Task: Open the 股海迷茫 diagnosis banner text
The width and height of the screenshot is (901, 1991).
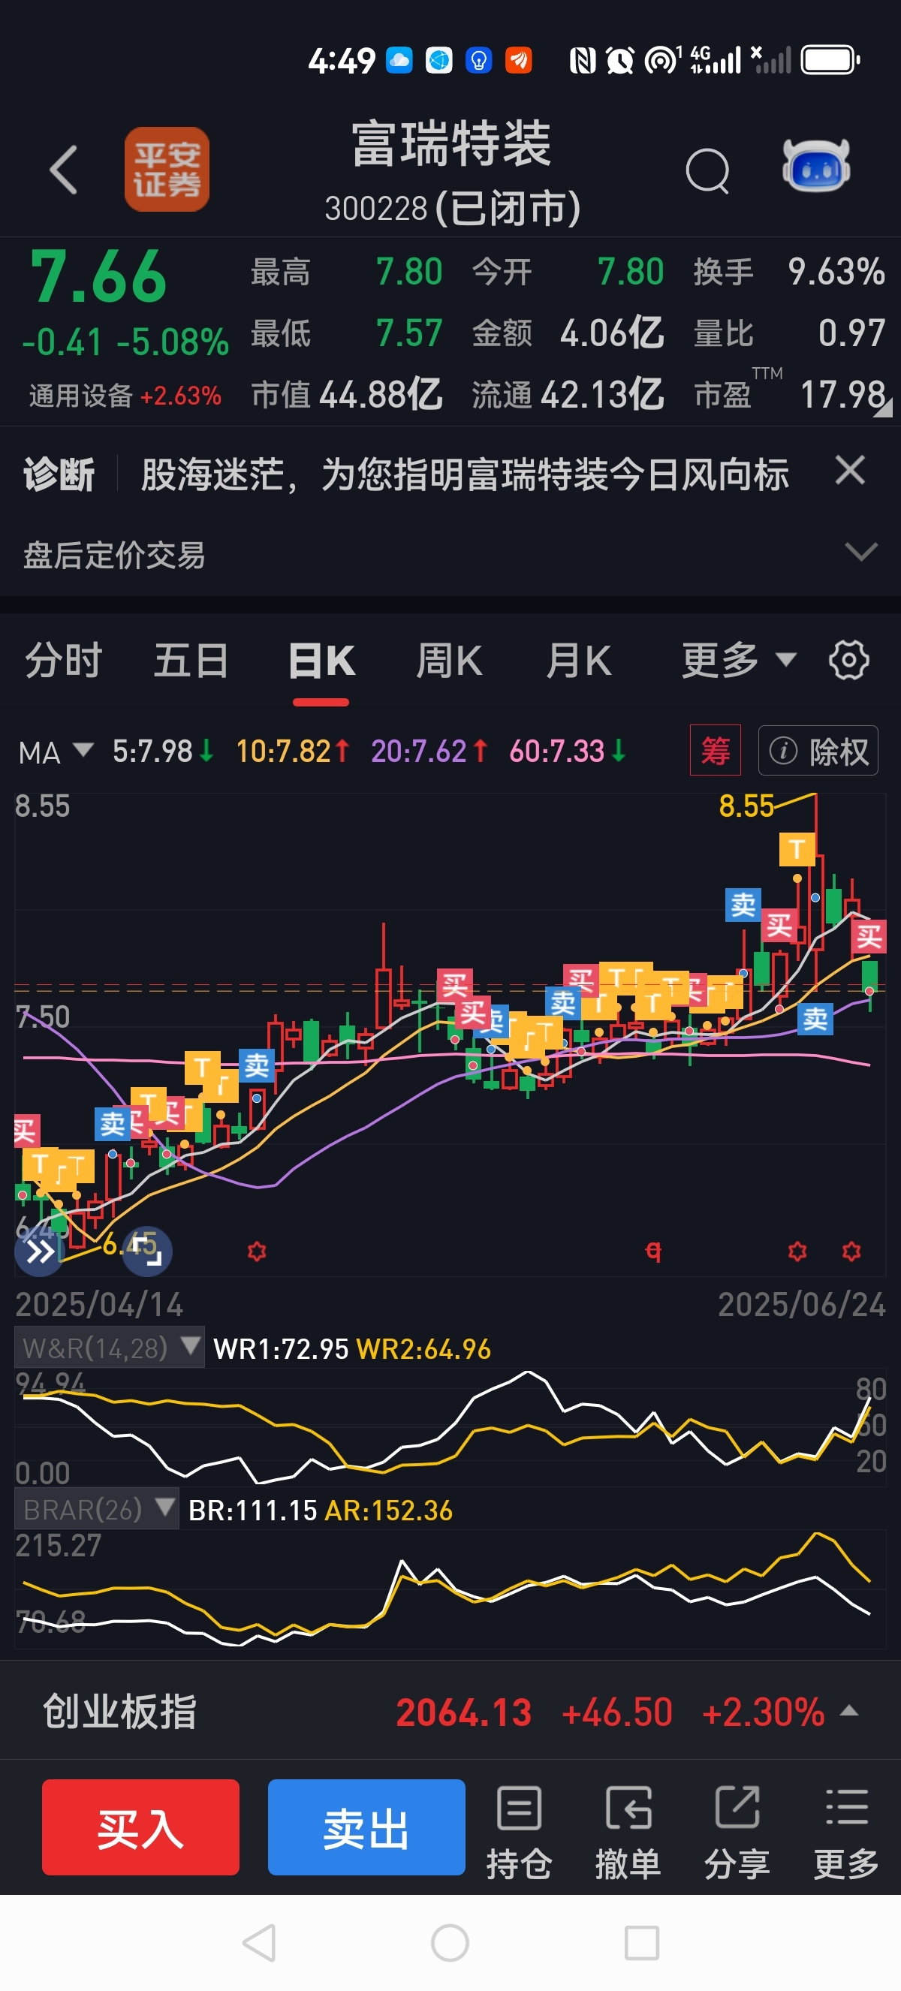Action: click(x=465, y=474)
